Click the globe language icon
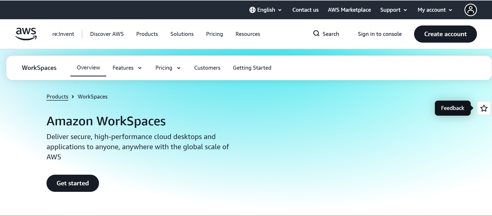This screenshot has height=216, width=492. (x=252, y=10)
